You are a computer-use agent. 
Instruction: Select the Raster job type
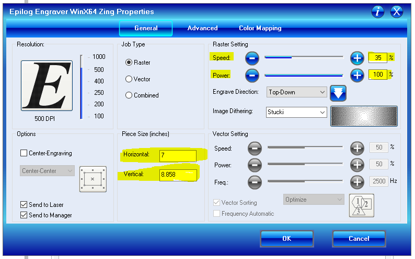click(x=137, y=63)
